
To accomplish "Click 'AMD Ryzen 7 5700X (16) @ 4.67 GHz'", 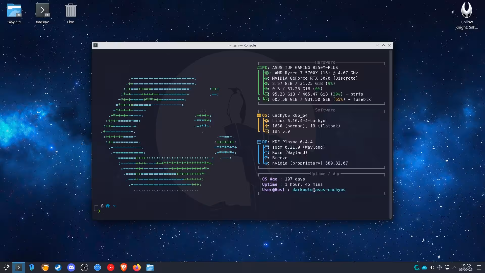I will click(316, 73).
